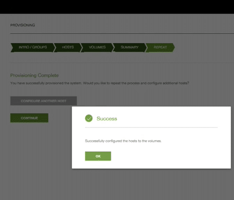This screenshot has width=234, height=200.
Task: Select the Volumes wizard step
Action: (x=97, y=47)
